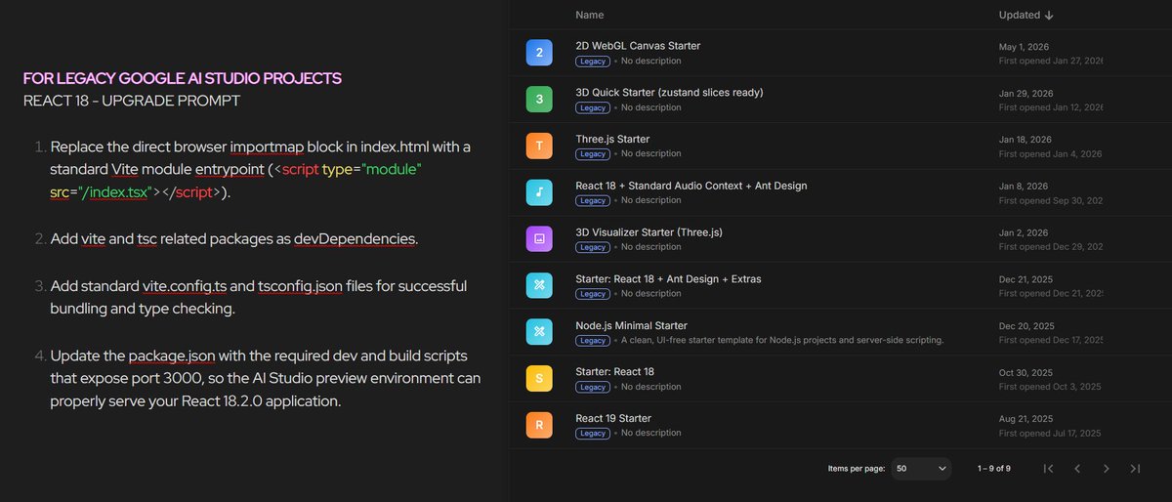This screenshot has width=1172, height=502.
Task: Sort by Updated column header
Action: pos(1025,15)
